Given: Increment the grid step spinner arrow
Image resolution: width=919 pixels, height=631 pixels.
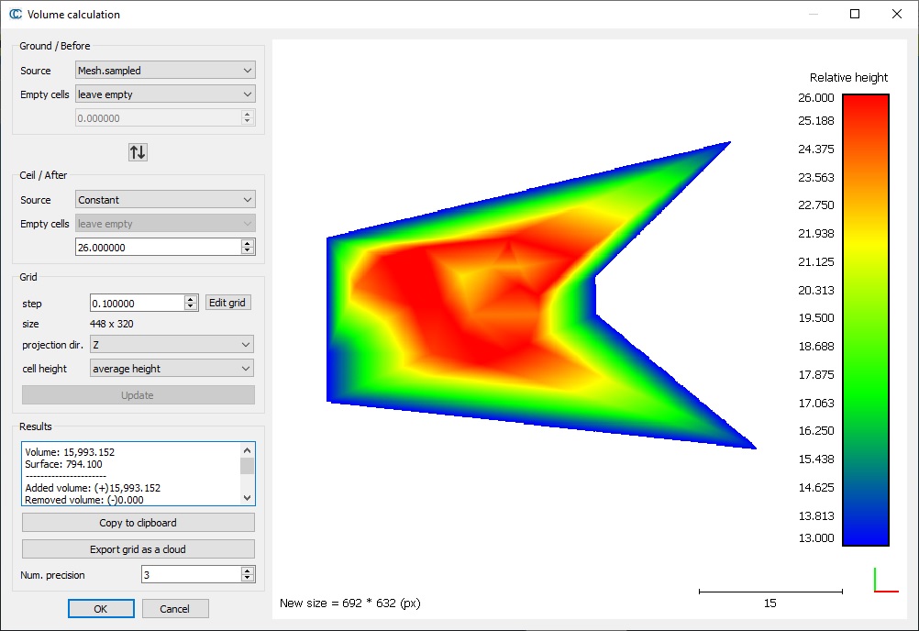Looking at the screenshot, I should (x=191, y=299).
